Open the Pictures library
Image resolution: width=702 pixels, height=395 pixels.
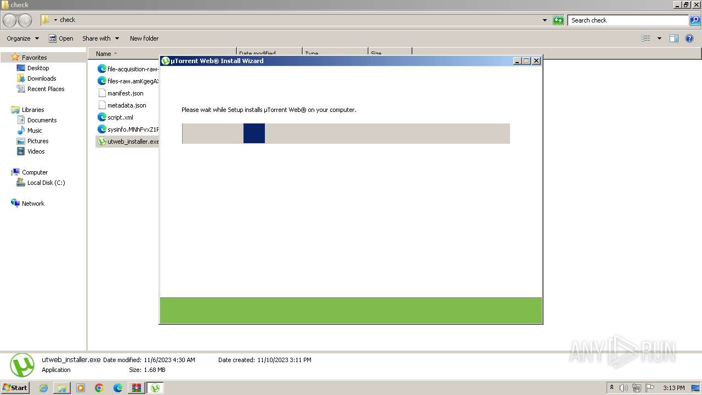point(38,141)
